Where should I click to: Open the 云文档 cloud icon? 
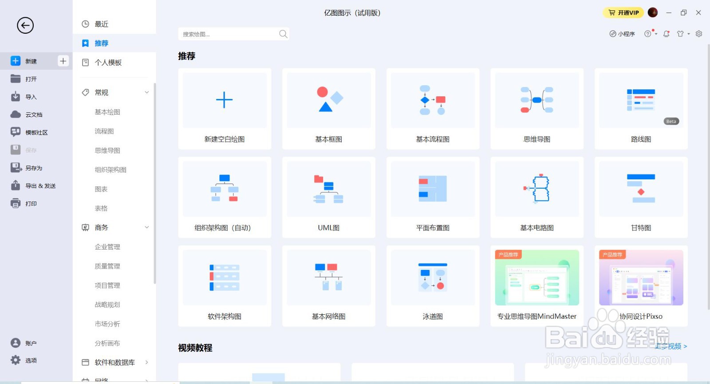coord(16,115)
